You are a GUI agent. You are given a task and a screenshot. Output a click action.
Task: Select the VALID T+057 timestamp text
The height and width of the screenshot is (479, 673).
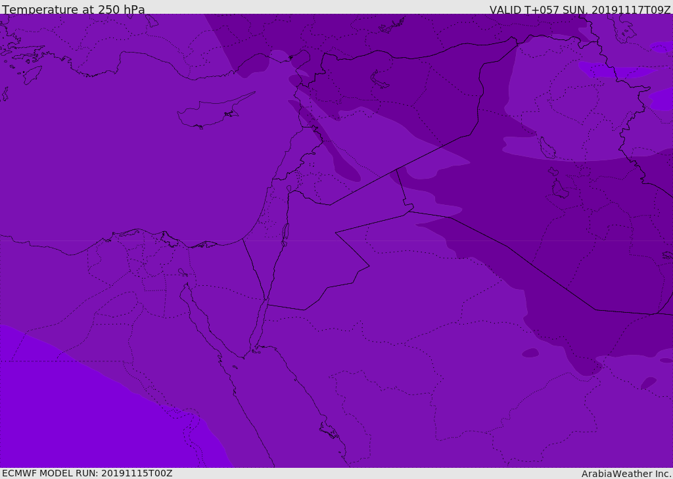[580, 10]
